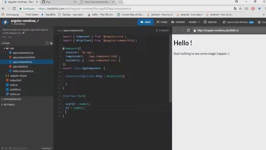266x150 pixels.
Task: Click the editor vertical scrollbar
Action: tap(170, 68)
